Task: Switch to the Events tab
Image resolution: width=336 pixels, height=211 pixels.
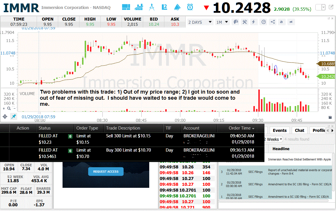Action: 280,130
